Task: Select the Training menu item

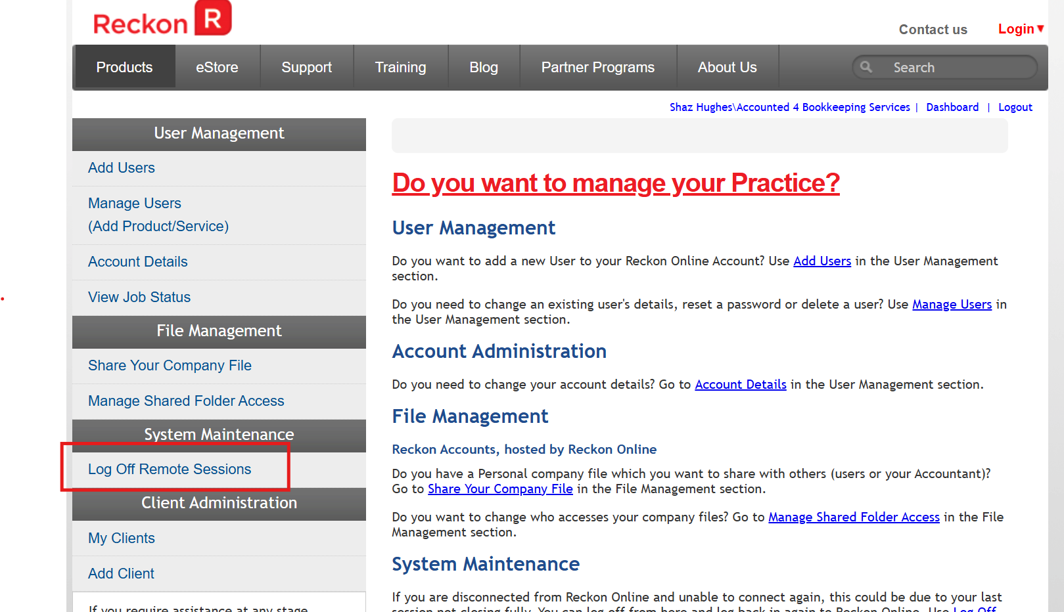Action: tap(400, 67)
